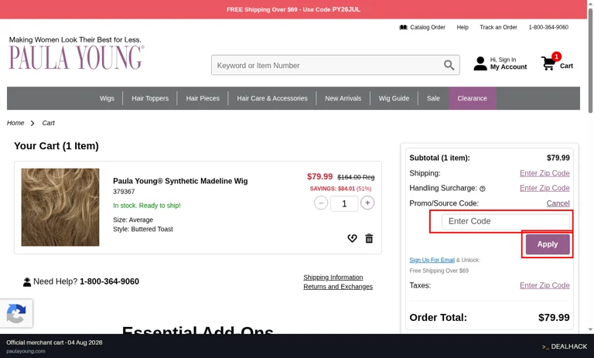Click Enter Zip Code for Taxes
This screenshot has height=358, width=594.
[x=544, y=285]
